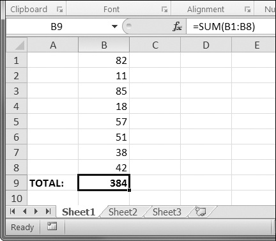Select row 4 header
This screenshot has height=241, width=276.
[x=17, y=106]
